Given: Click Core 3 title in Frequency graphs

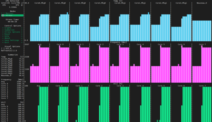Looking at the screenshot, I should point(120,44).
